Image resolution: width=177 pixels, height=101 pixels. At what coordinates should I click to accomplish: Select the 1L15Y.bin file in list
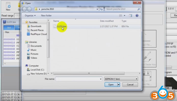(x=62, y=26)
